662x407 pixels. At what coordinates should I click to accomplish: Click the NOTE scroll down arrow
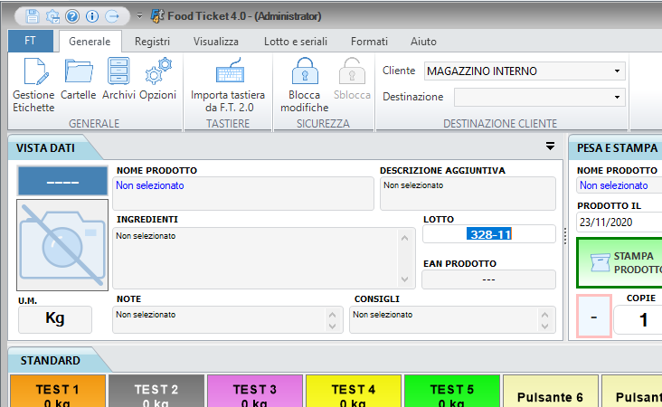tap(332, 326)
